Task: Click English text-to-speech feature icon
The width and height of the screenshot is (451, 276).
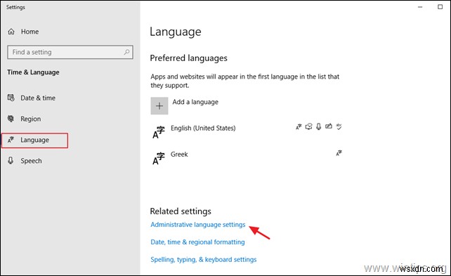Action: (308, 126)
